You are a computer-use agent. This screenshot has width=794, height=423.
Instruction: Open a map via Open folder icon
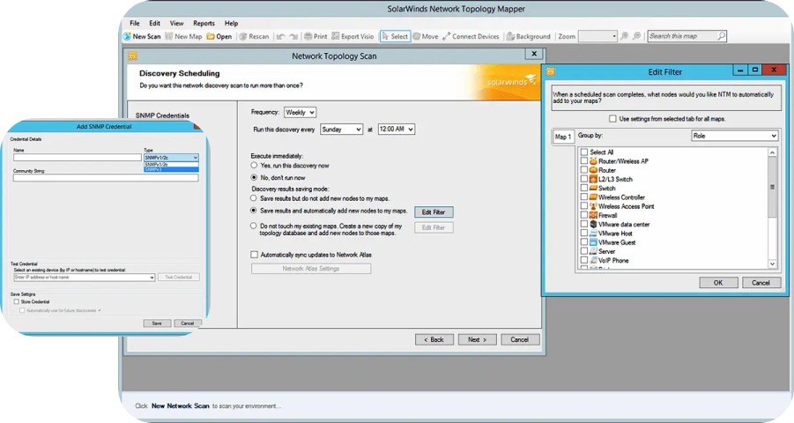(210, 36)
